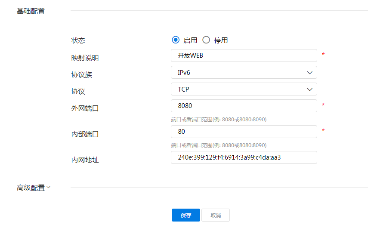This screenshot has height=234, width=368.
Task: Click the 基础配置 section heading
Action: click(31, 11)
